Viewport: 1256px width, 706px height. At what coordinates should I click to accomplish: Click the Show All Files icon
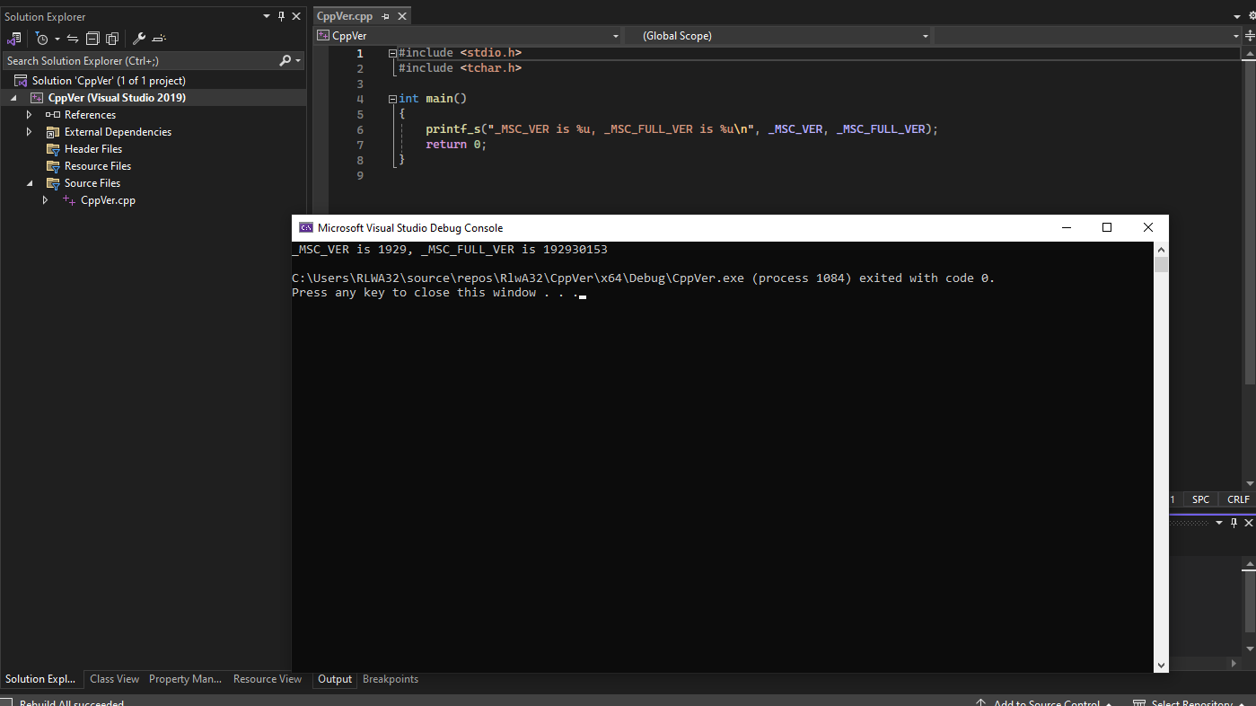pyautogui.click(x=111, y=38)
